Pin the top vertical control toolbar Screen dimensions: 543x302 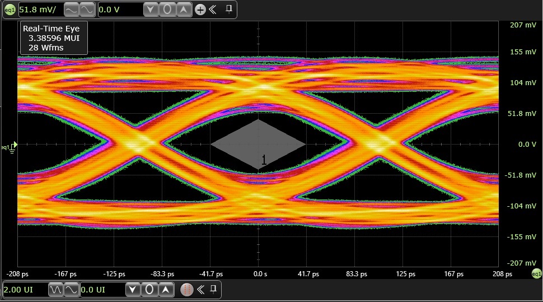point(228,10)
